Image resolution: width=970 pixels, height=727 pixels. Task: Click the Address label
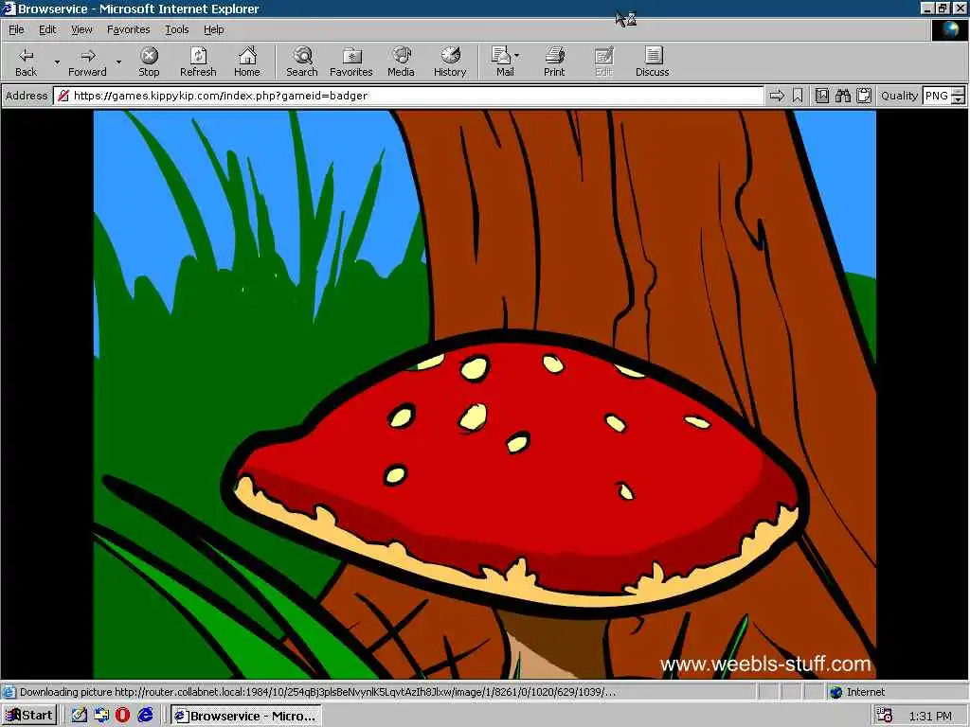pyautogui.click(x=27, y=96)
